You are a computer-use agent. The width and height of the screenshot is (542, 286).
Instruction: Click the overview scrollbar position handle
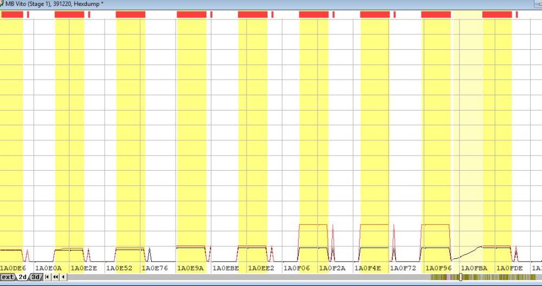pos(460,277)
